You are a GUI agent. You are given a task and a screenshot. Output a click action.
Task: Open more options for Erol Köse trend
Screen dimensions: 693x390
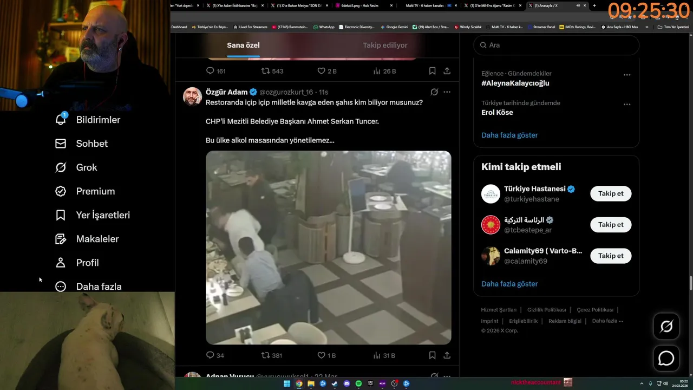pos(627,104)
